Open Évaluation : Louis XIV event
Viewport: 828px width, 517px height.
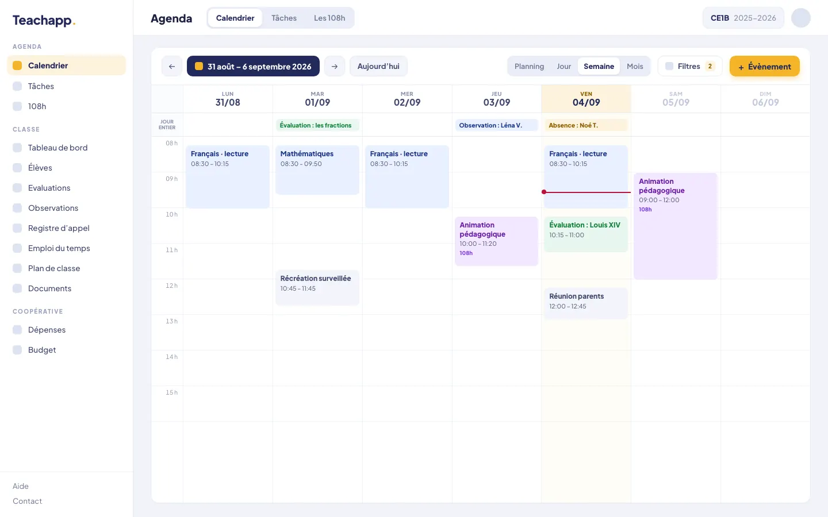[x=586, y=234]
